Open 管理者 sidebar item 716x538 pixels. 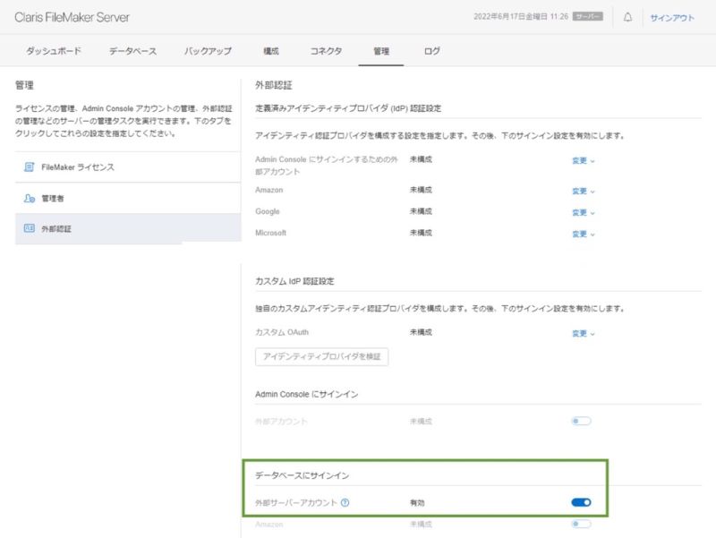[x=128, y=198]
